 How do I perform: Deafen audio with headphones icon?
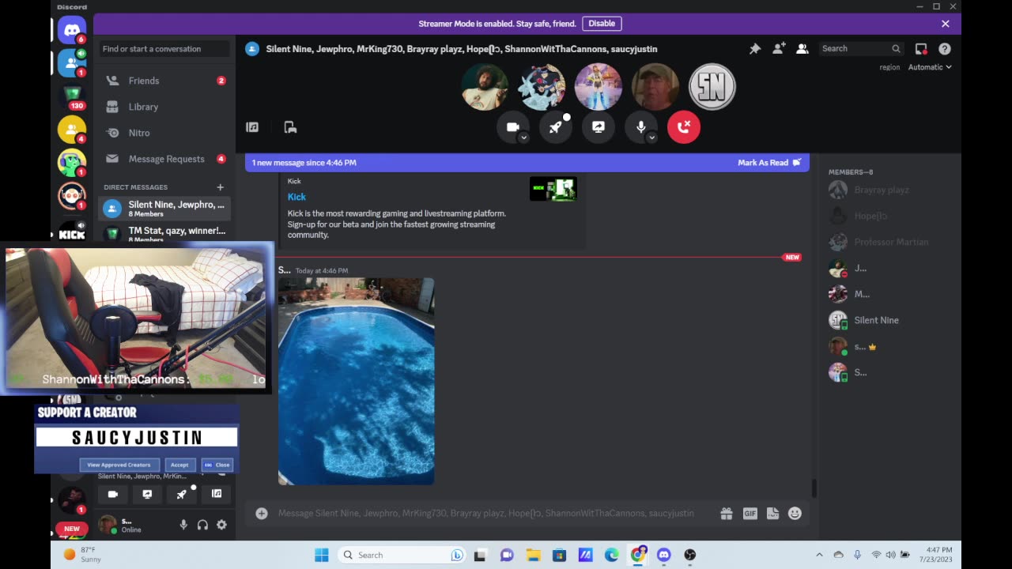(202, 525)
